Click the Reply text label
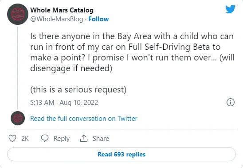This screenshot has width=243, height=168. point(61,139)
